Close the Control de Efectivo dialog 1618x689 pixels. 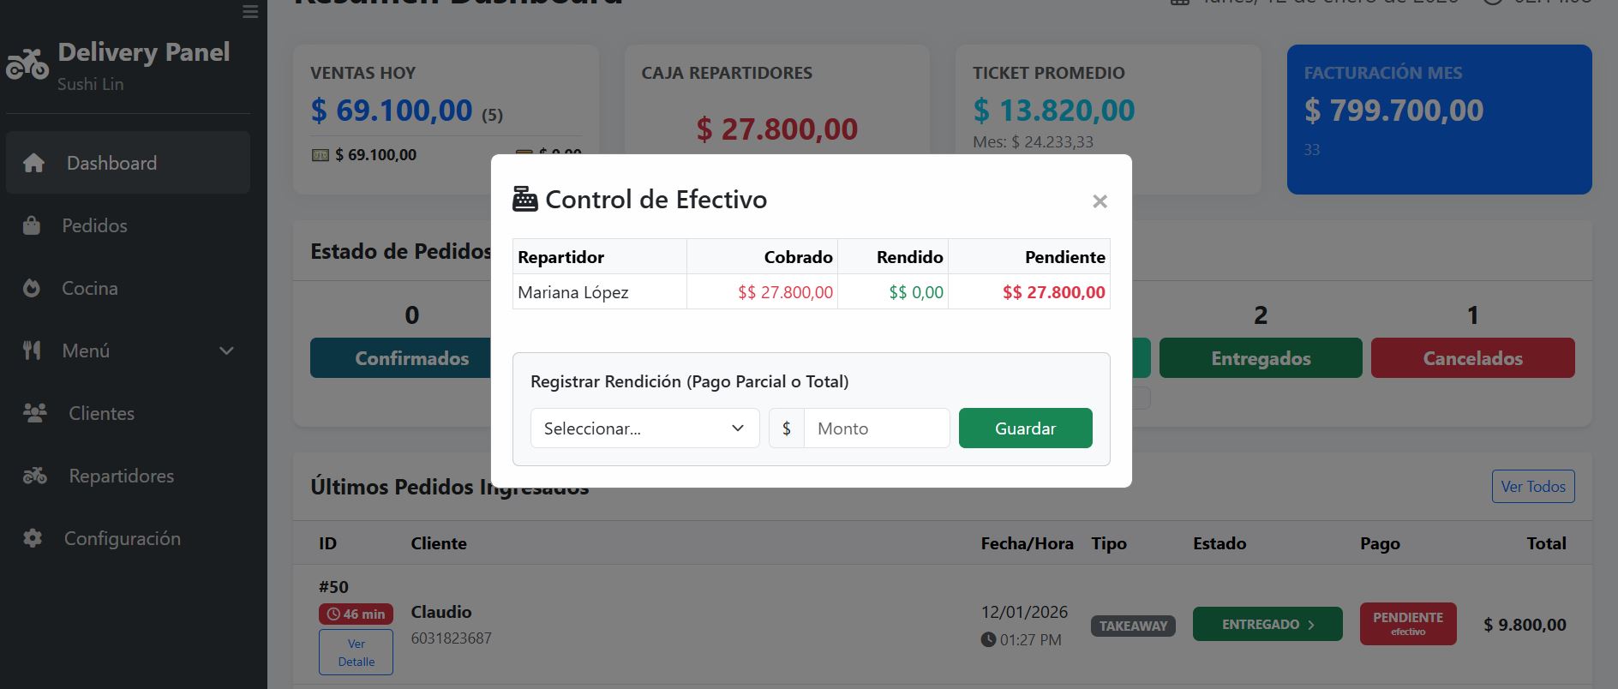[1100, 201]
